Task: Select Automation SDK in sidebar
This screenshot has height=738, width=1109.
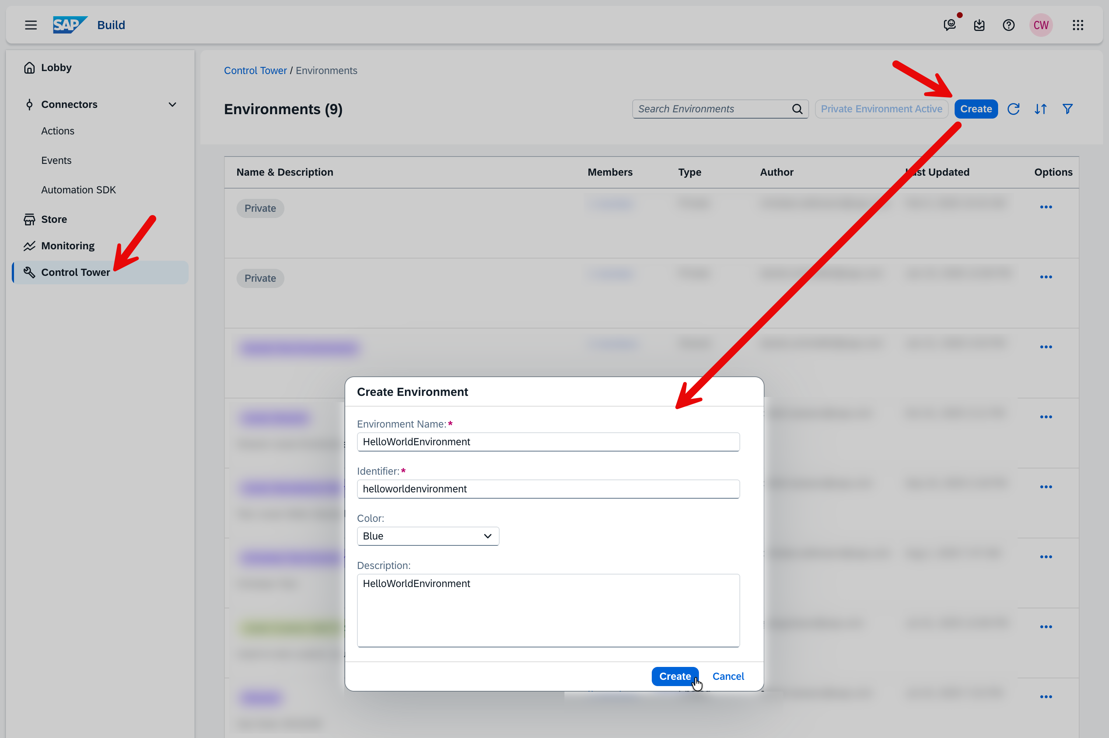Action: [78, 190]
